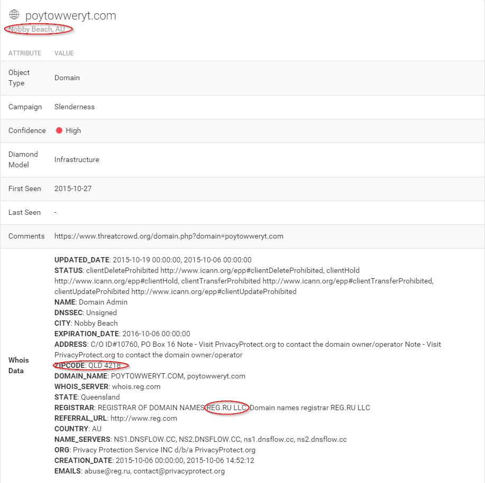485x483 pixels.
Task: Select the poytowweryt.com domain title
Action: click(x=71, y=16)
